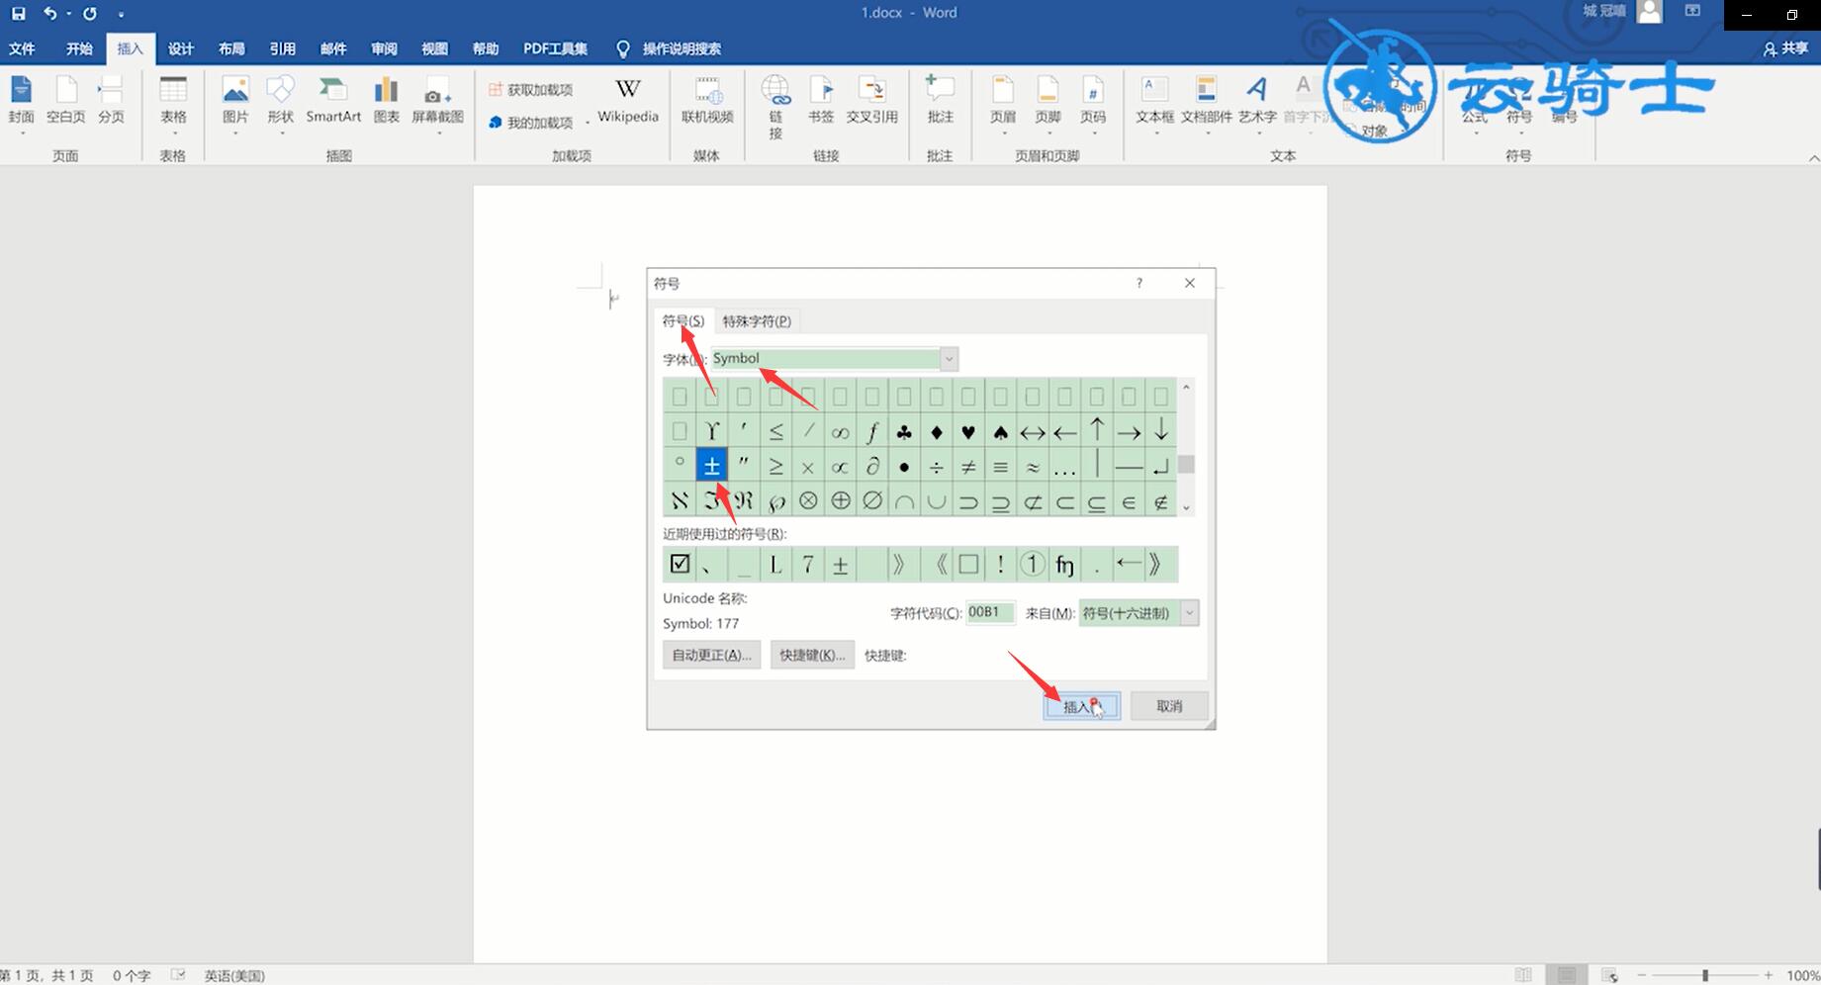The image size is (1821, 985).
Task: Click the Undo arrow icon
Action: click(x=49, y=14)
